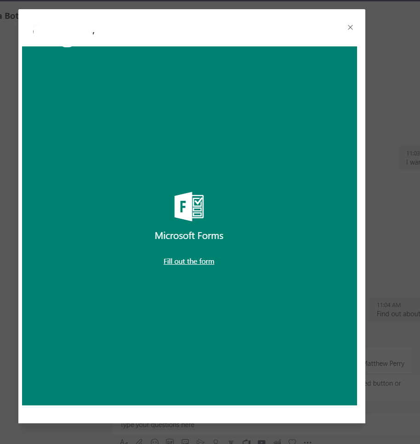Click the pencil icon in compose bar
The image size is (420, 444).
139,441
